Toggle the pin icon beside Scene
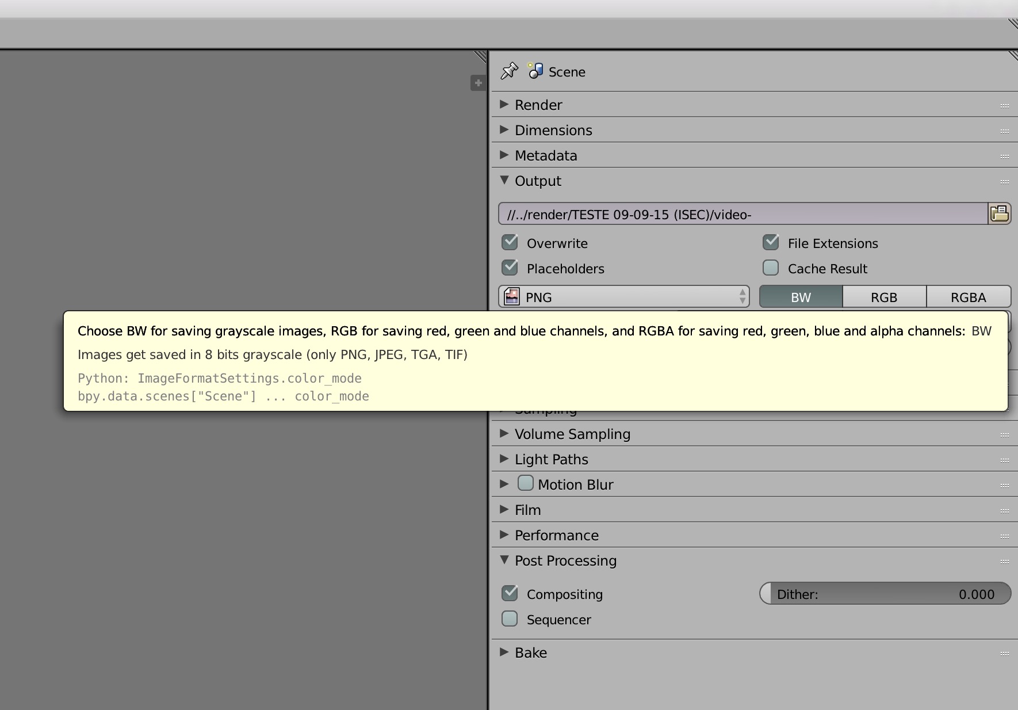Image resolution: width=1018 pixels, height=710 pixels. point(509,71)
